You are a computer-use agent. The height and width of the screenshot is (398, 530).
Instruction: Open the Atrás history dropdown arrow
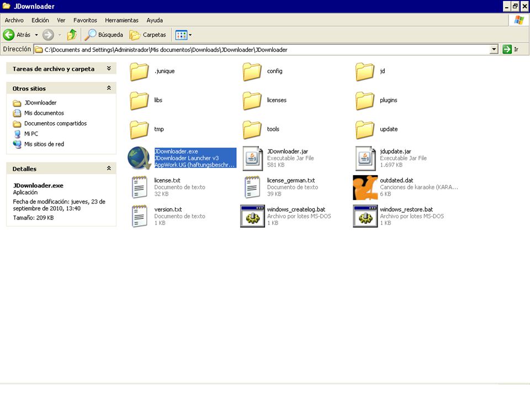coord(36,35)
